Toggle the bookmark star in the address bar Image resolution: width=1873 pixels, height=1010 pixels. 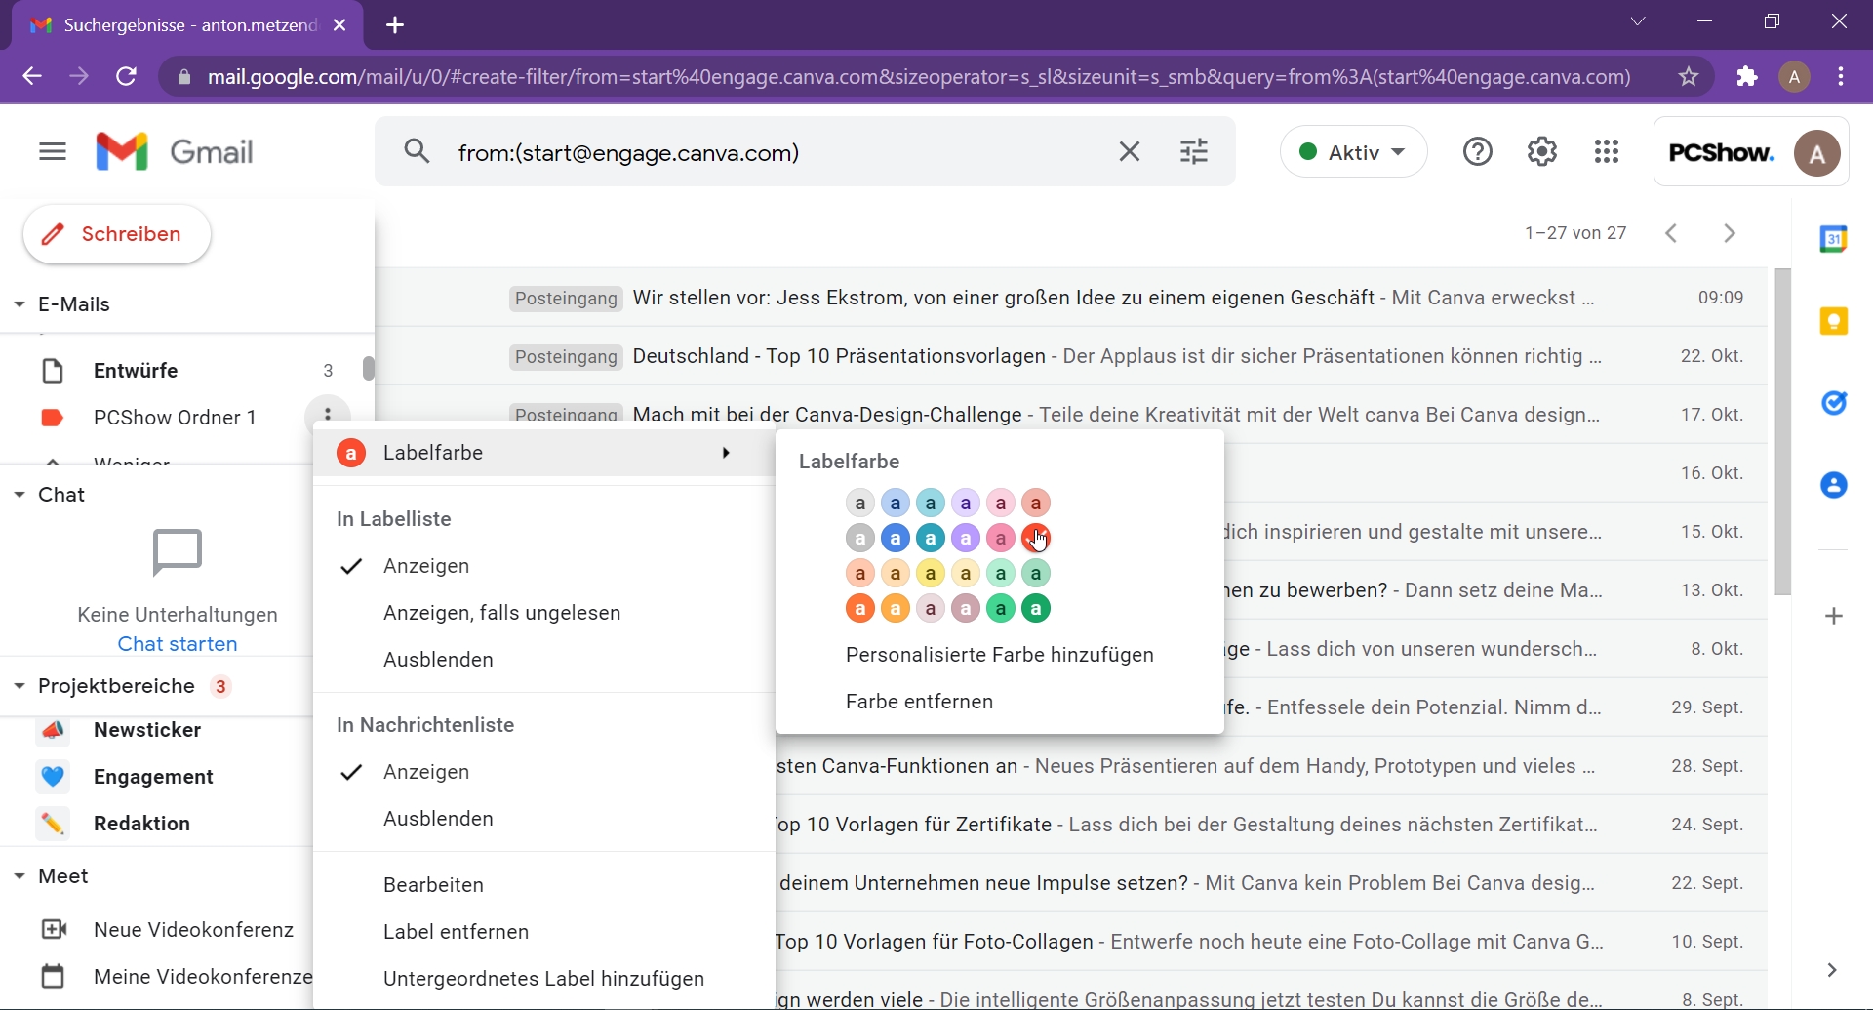coord(1688,77)
